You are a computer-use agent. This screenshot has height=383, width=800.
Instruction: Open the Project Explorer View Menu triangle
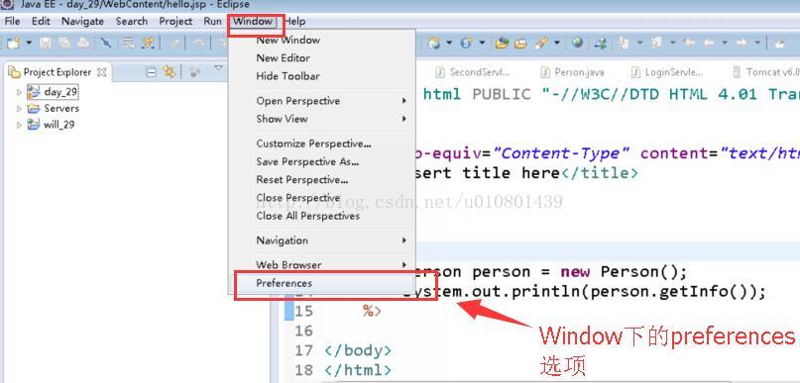pyautogui.click(x=218, y=67)
